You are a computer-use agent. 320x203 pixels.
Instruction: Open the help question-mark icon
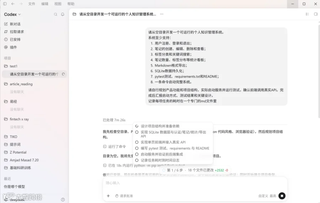pos(63,199)
